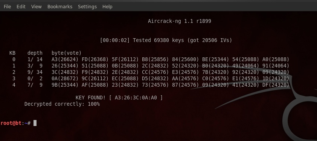Viewport: 317px width, 141px height.
Task: Click 1D(24320) in KB row 3
Action: pyautogui.click(x=276, y=78)
